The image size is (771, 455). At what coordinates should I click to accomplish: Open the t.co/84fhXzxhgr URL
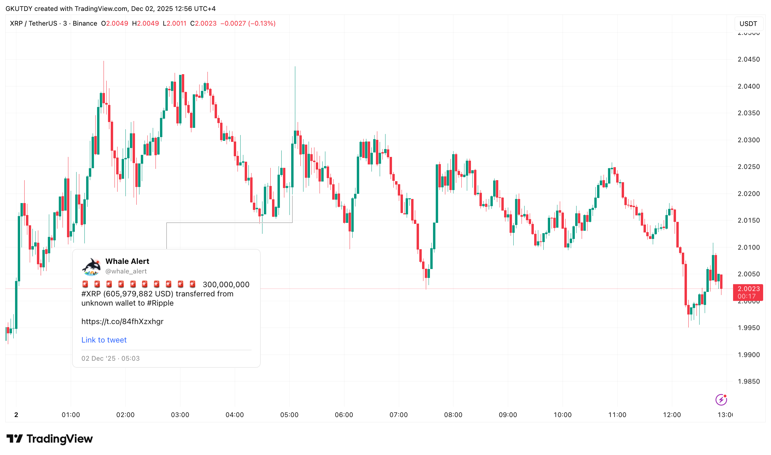[122, 321]
